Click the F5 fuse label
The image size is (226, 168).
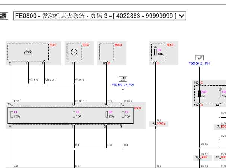[78, 112]
